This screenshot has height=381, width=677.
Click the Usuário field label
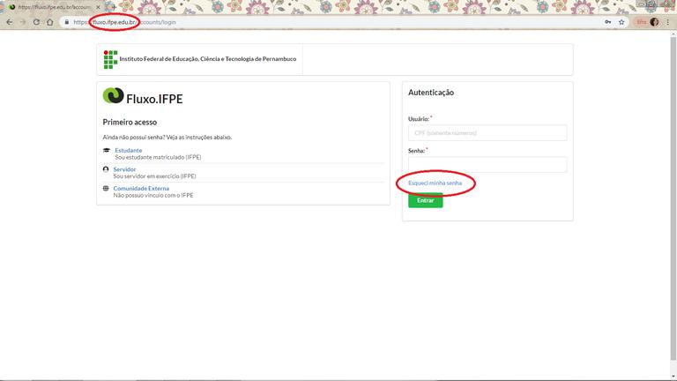tap(419, 119)
